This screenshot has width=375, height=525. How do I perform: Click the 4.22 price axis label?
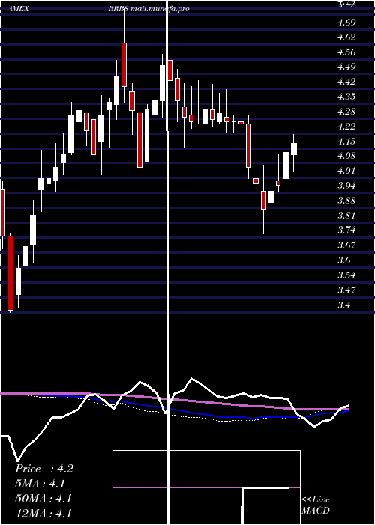pyautogui.click(x=346, y=126)
